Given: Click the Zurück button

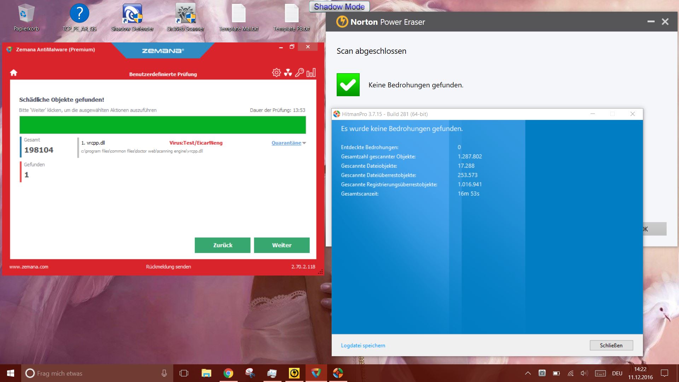Looking at the screenshot, I should 222,245.
